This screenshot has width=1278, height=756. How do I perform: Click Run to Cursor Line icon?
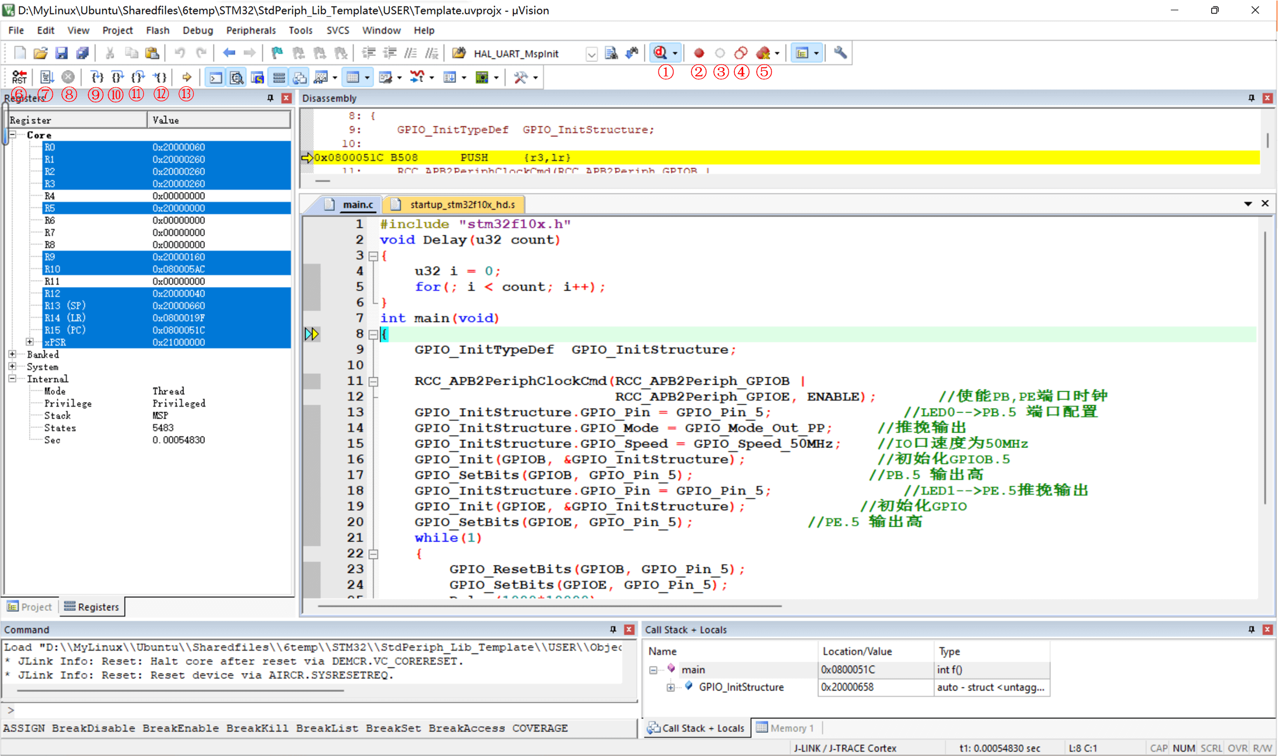(160, 77)
